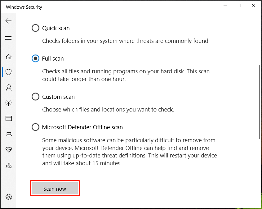Open Settings gear in sidebar
The height and width of the screenshot is (209, 262).
point(9,197)
